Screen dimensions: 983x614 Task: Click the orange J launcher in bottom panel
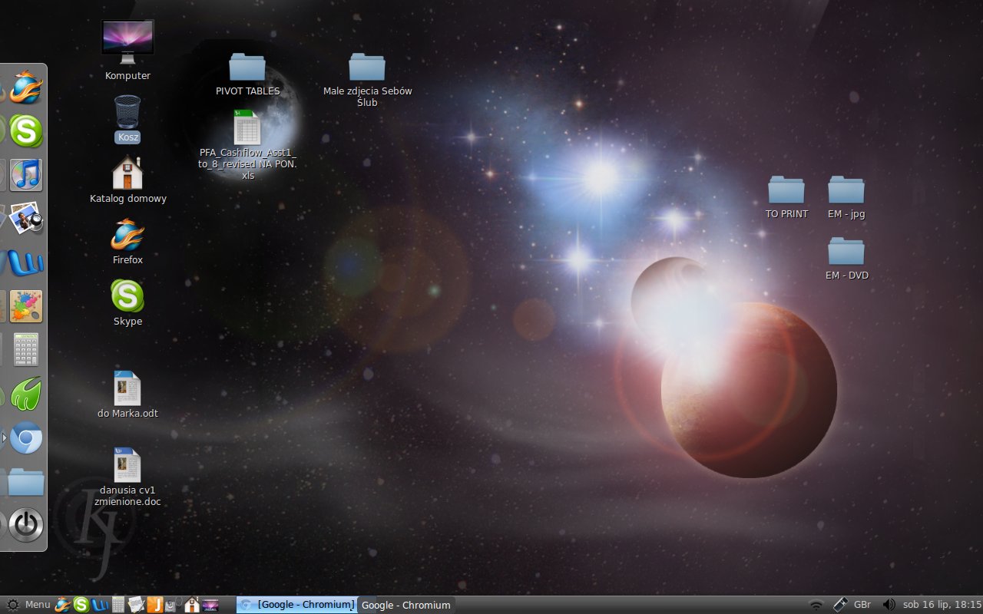tap(155, 605)
